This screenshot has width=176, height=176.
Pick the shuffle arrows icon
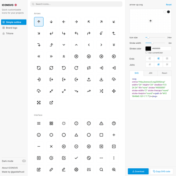coord(101,91)
